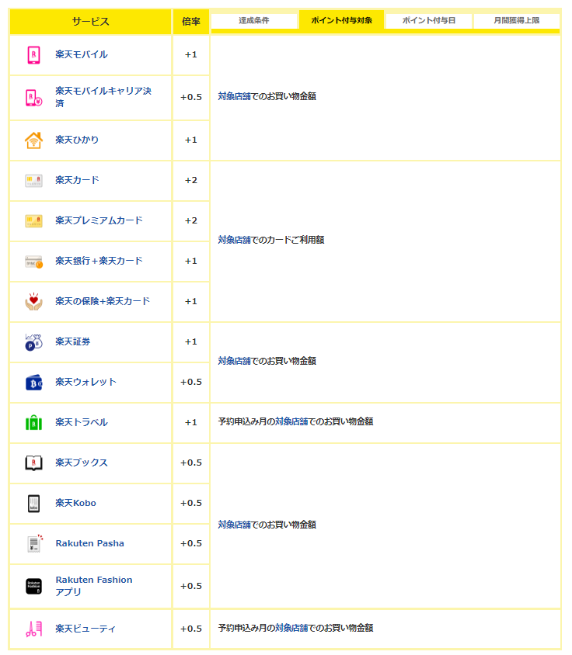Viewport: 572px width, 655px height.
Task: Click the 楽天ブックス book icon
Action: (x=34, y=463)
